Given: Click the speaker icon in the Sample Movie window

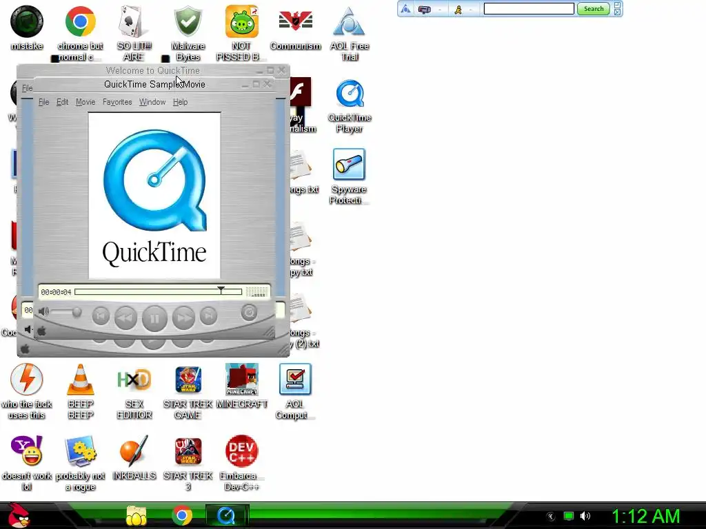Looking at the screenshot, I should (x=43, y=311).
